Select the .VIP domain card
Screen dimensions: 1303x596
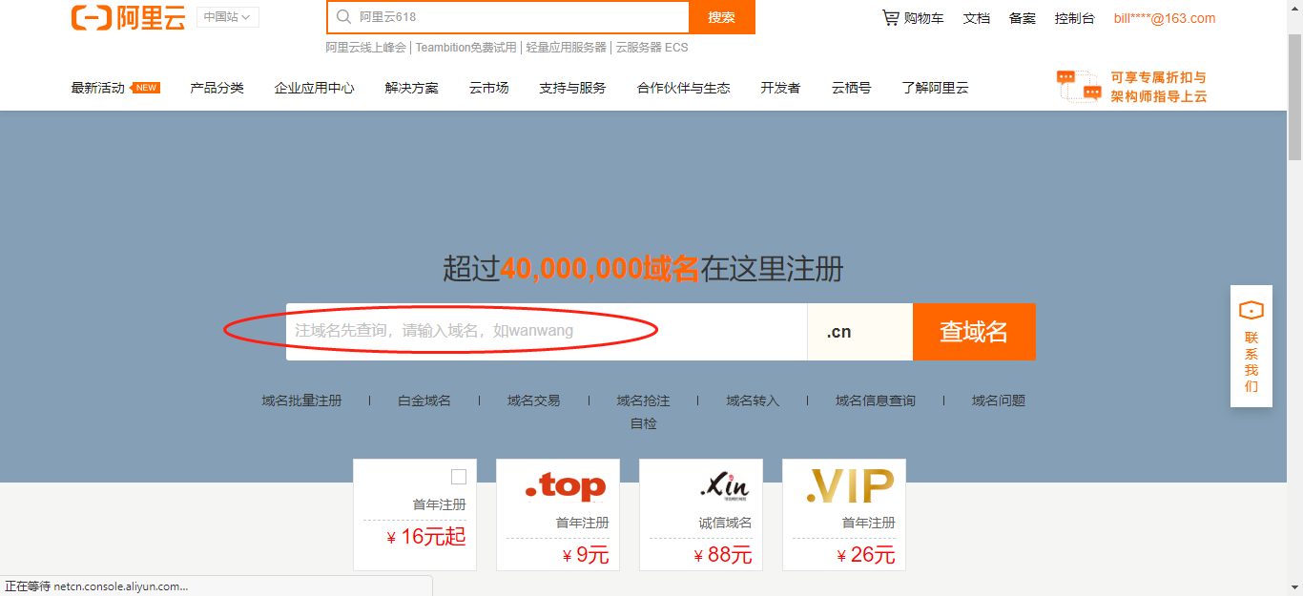(844, 515)
